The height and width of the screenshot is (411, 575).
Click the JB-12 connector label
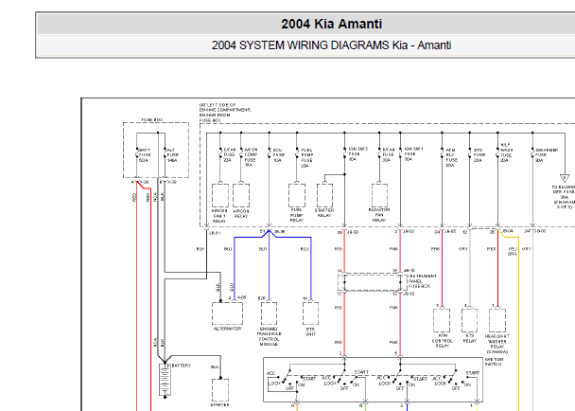(x=409, y=294)
